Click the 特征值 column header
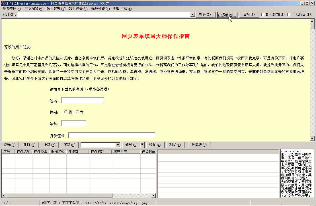 coord(78,151)
